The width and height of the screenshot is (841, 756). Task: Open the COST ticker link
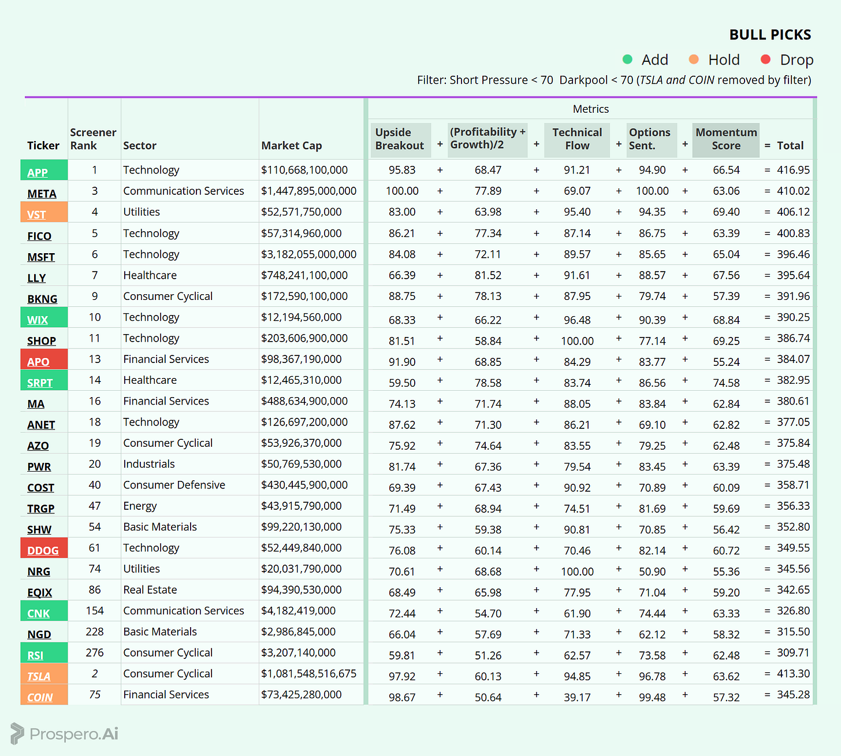pyautogui.click(x=40, y=488)
